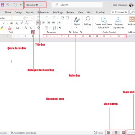Redo the last action

click(x=15, y=5)
